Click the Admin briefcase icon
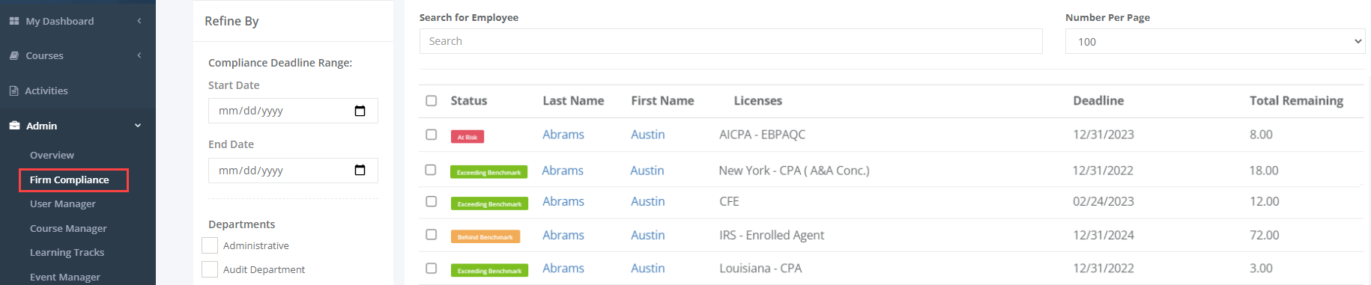1371x285 pixels. (14, 126)
